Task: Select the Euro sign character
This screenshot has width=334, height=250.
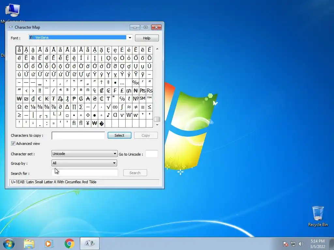Action: (x=40, y=99)
